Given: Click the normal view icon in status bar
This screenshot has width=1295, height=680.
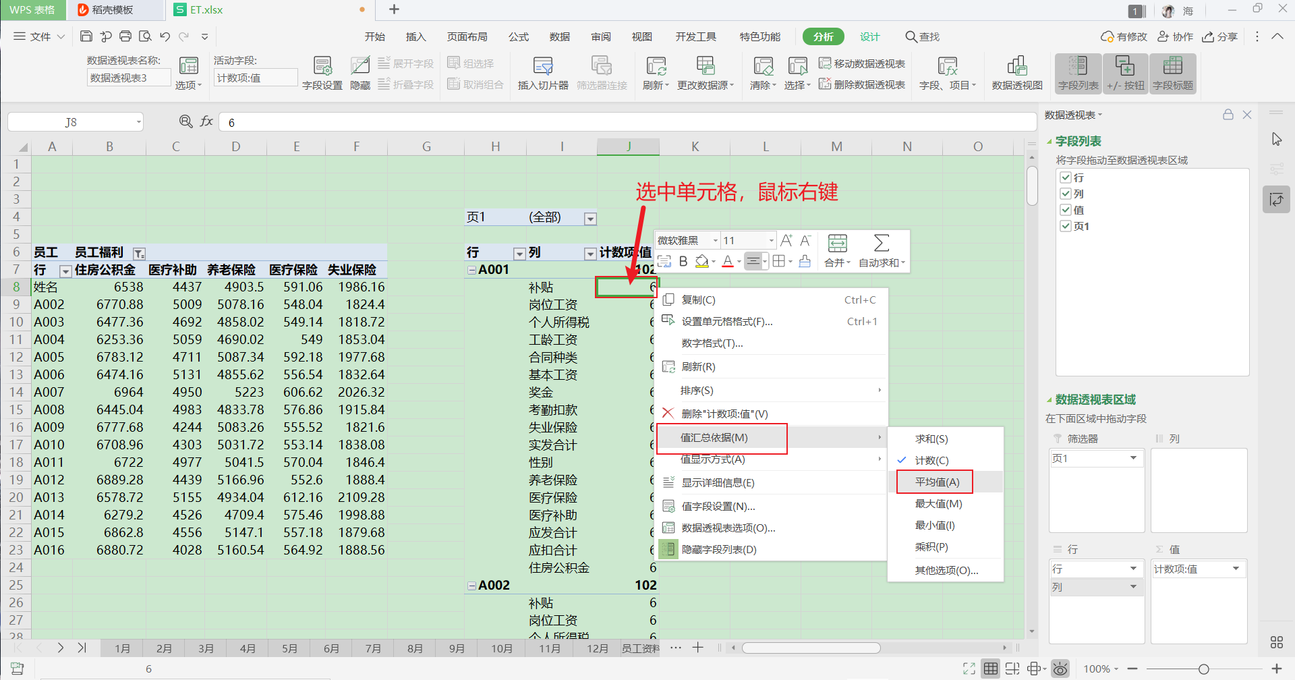Looking at the screenshot, I should click(991, 669).
